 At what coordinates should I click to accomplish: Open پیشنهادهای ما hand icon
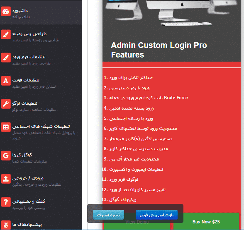point(6,225)
